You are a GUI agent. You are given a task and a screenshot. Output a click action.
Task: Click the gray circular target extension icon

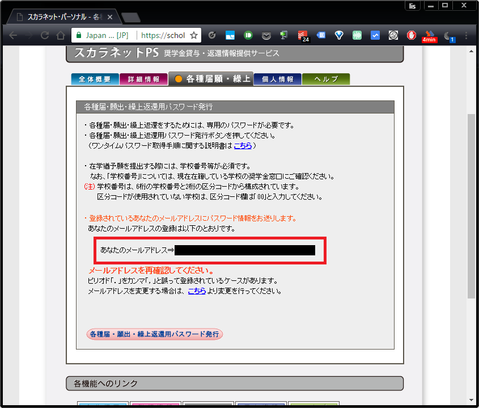[212, 36]
